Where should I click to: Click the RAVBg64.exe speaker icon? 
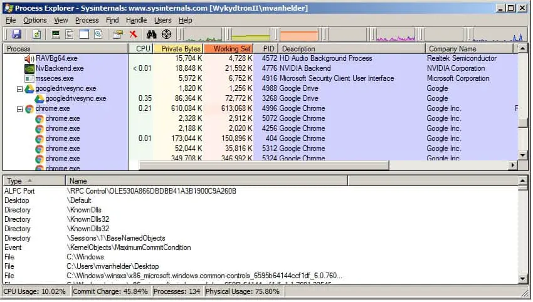coord(29,58)
